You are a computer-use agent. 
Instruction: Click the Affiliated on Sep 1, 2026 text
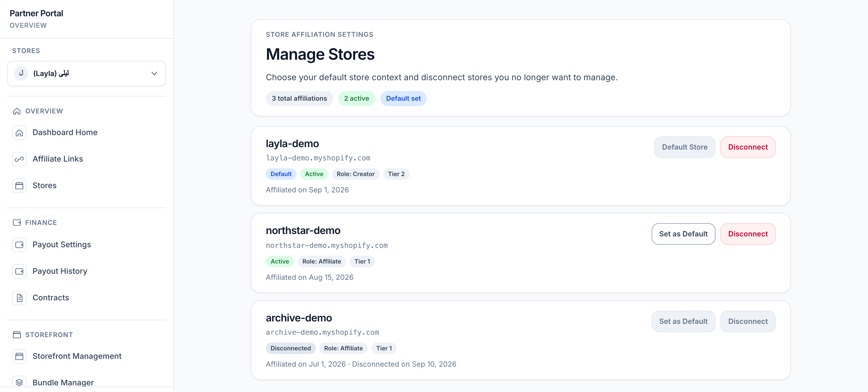coord(307,190)
